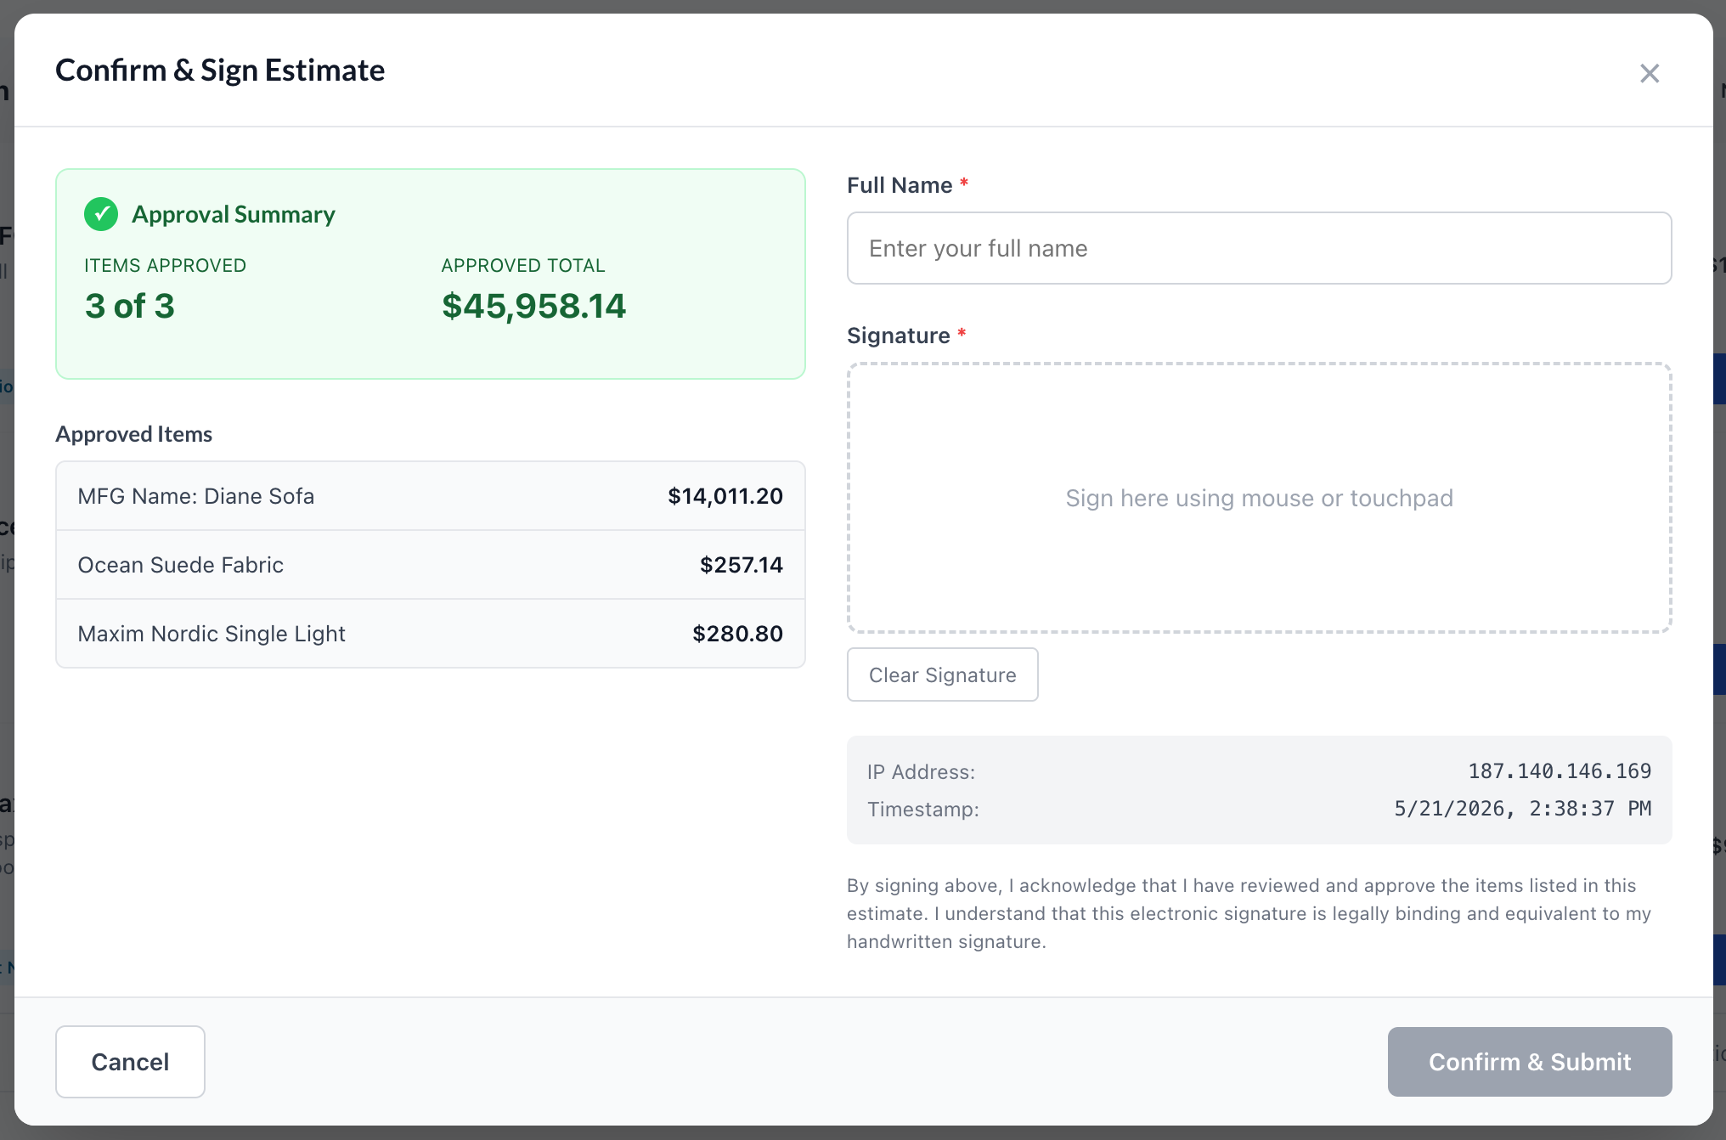Click the timestamp 5/21/2026, 2:38:37 PM
Screen dimensions: 1726x1140
point(1522,809)
